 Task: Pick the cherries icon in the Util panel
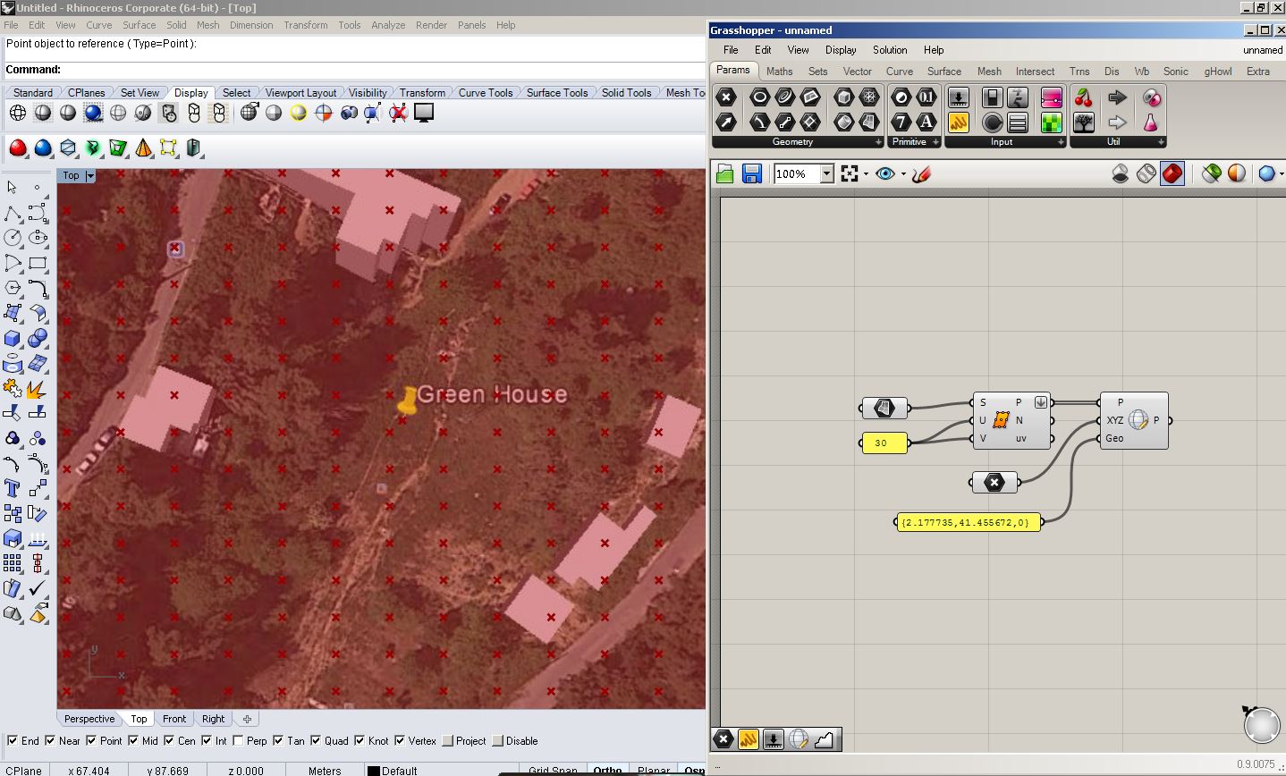(x=1084, y=97)
